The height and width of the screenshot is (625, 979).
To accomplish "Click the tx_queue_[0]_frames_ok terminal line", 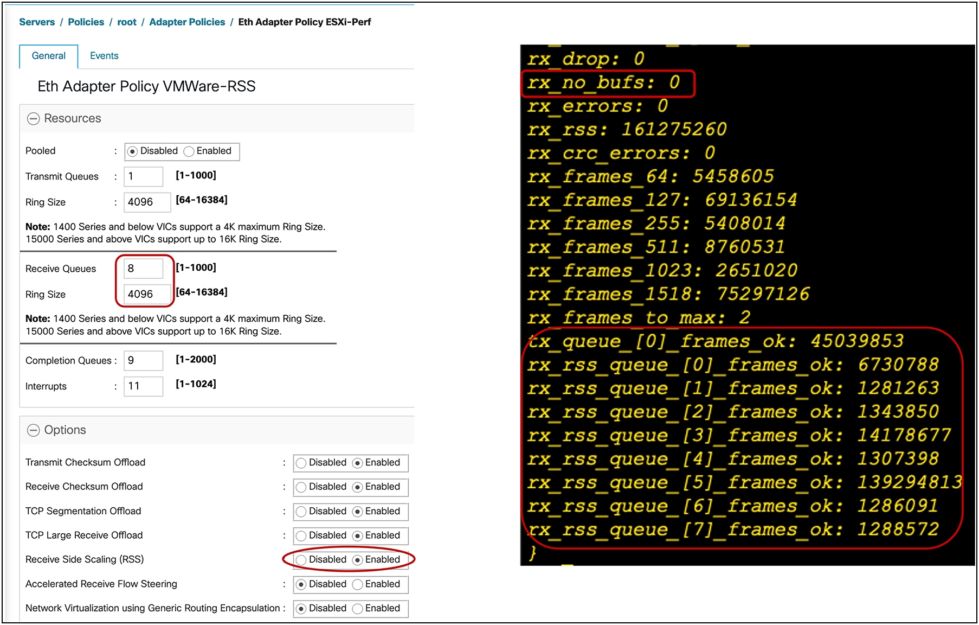I will click(716, 341).
